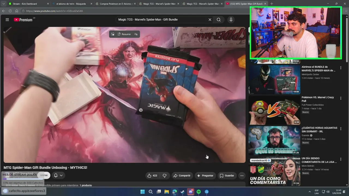Screen dimensions: 349x196
Task: Open options for 'CUÁNTAS HORAS AGUANTAS' video
Action: 341,128
